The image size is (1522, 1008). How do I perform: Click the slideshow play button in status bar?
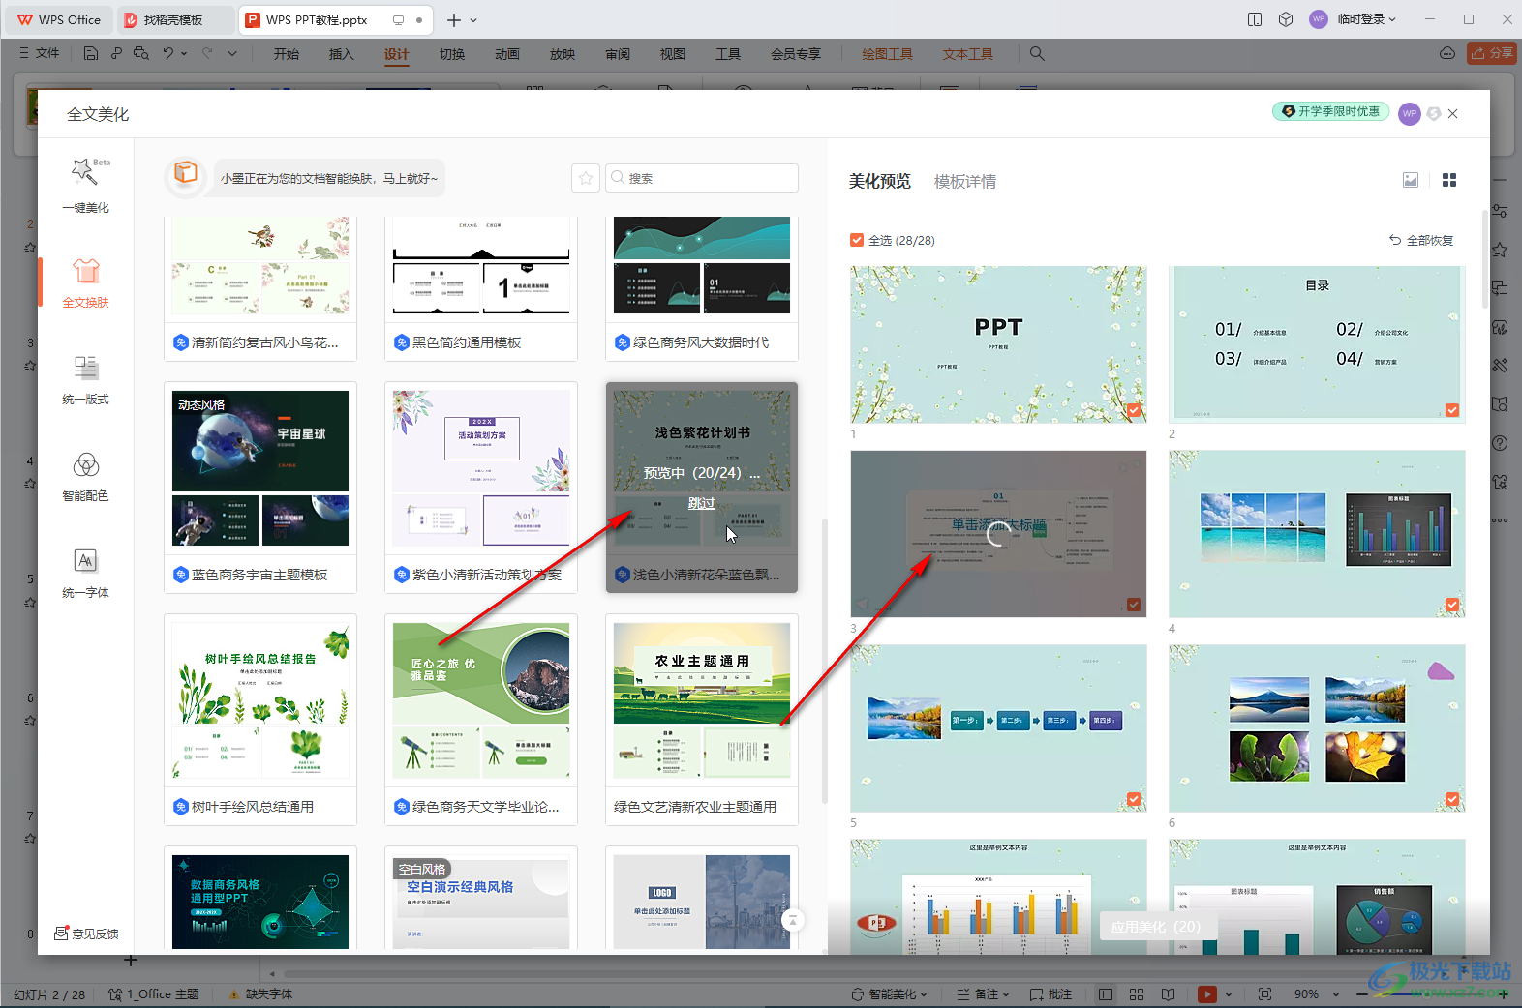(x=1206, y=993)
